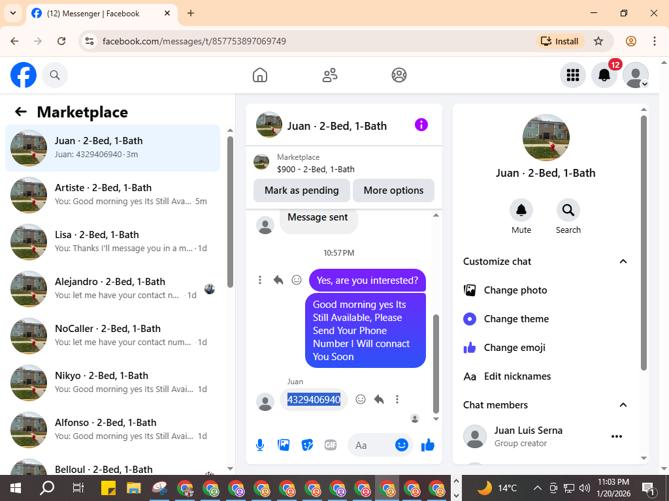Open options for Juan Luis Serna member
The height and width of the screenshot is (501, 669).
(x=617, y=436)
